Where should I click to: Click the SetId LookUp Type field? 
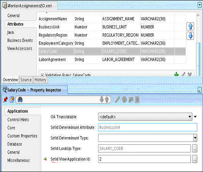point(144,148)
